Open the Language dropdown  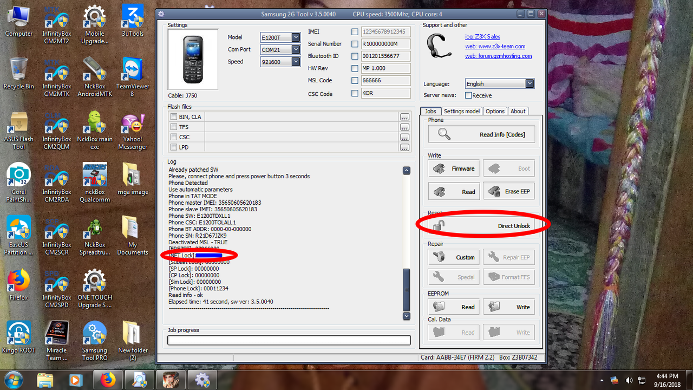tap(529, 83)
